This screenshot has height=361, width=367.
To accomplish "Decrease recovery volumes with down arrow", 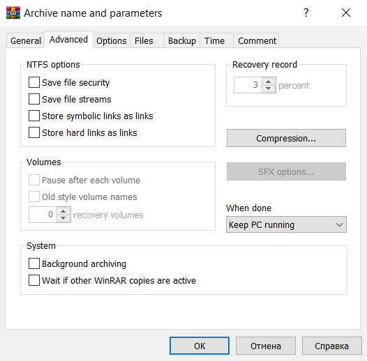I will 63,218.
